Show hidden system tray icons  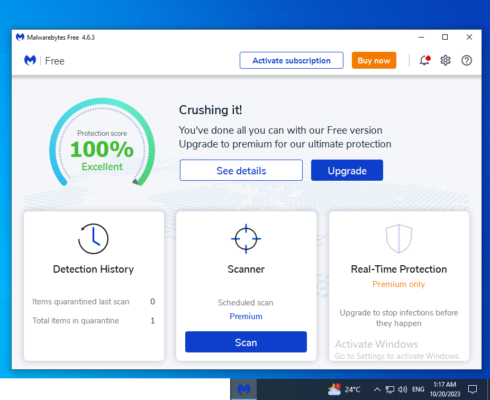pos(377,389)
